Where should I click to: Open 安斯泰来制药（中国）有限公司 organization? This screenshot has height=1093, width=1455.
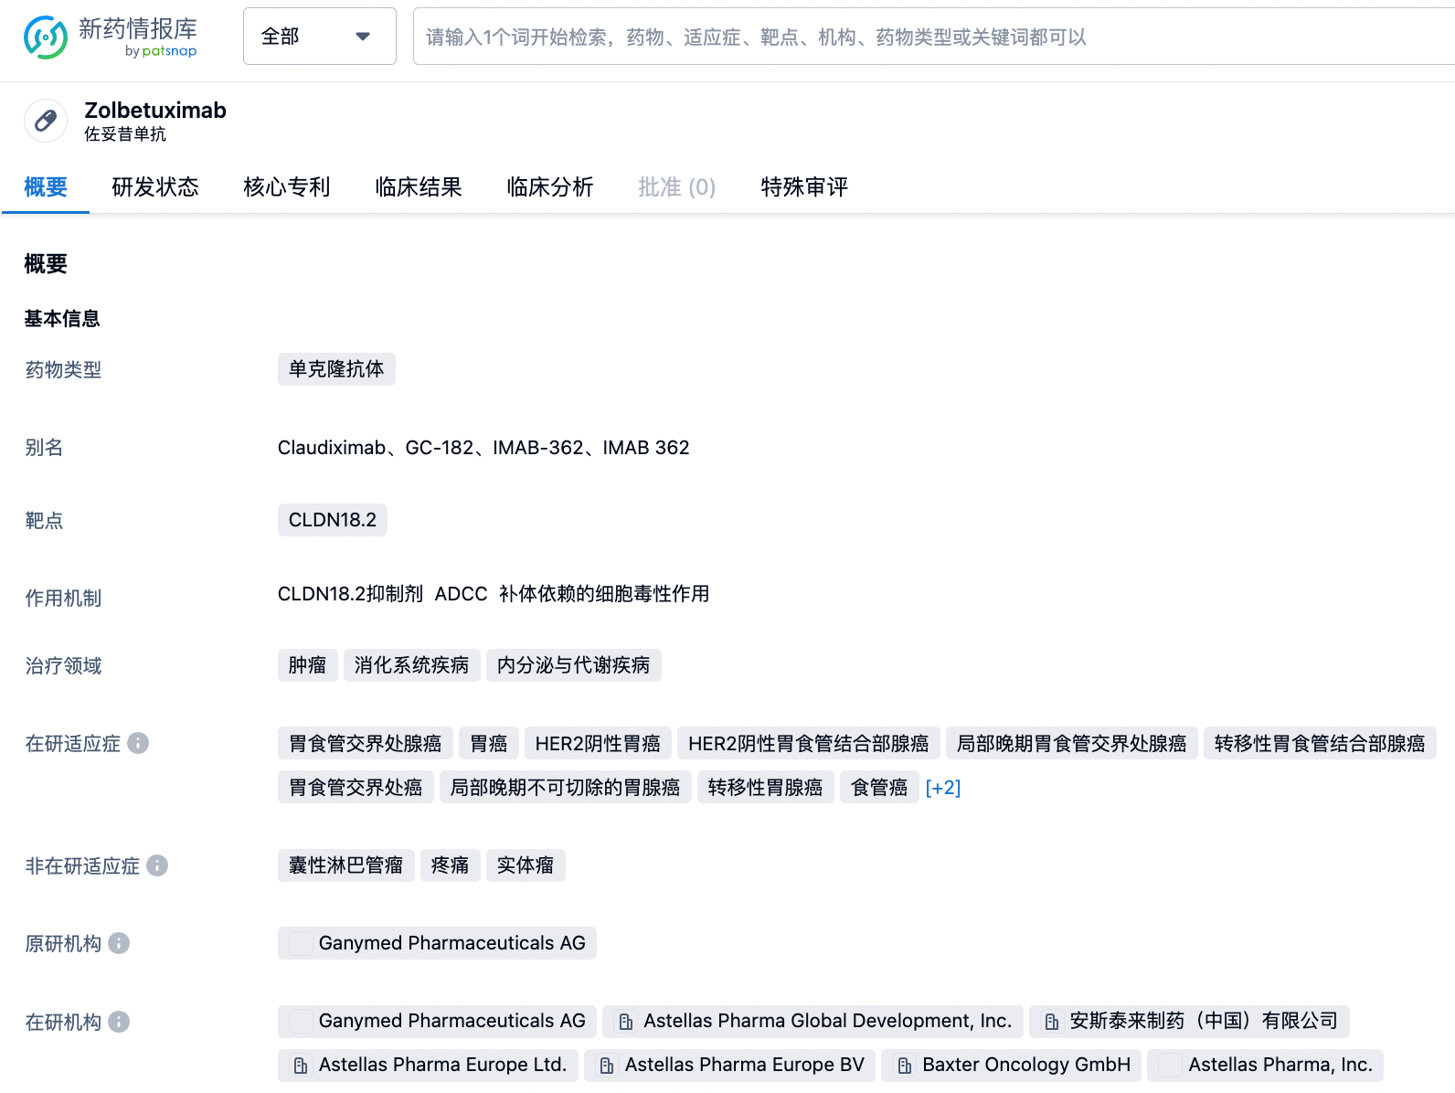(x=1189, y=1021)
